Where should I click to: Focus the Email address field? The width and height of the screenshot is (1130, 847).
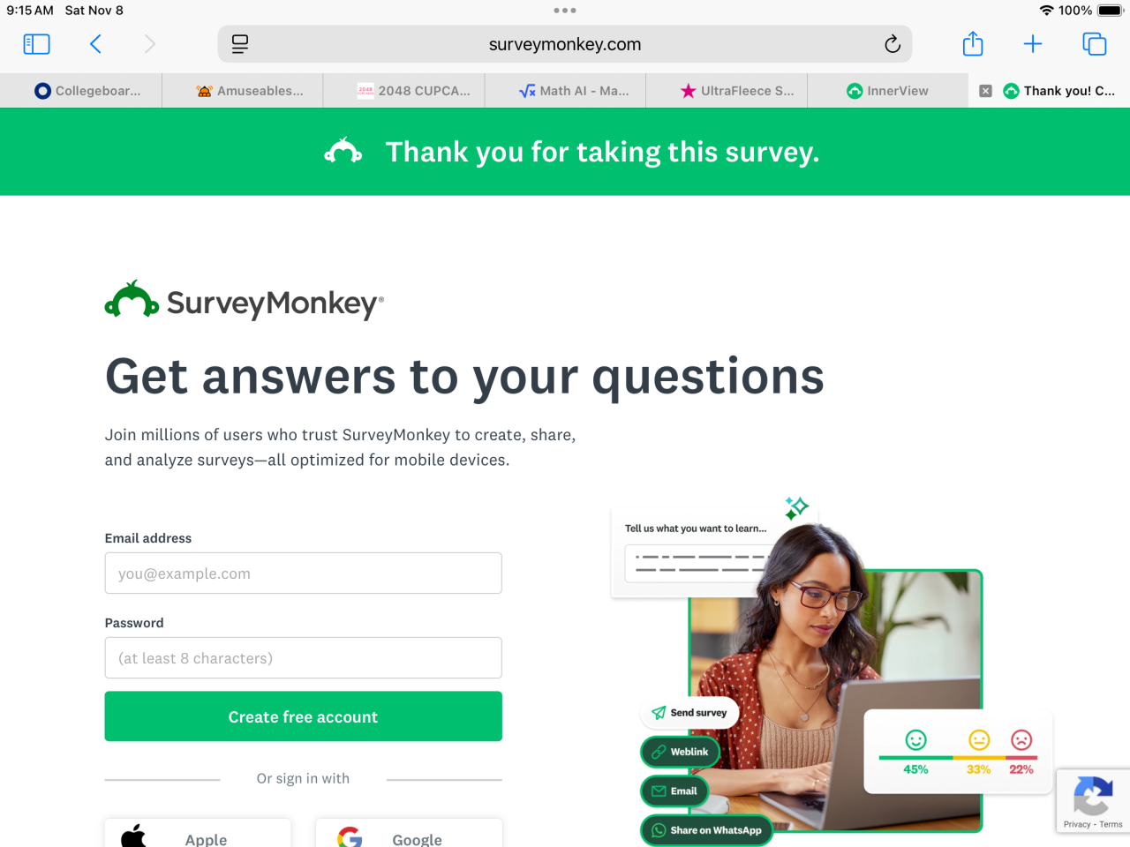click(303, 573)
